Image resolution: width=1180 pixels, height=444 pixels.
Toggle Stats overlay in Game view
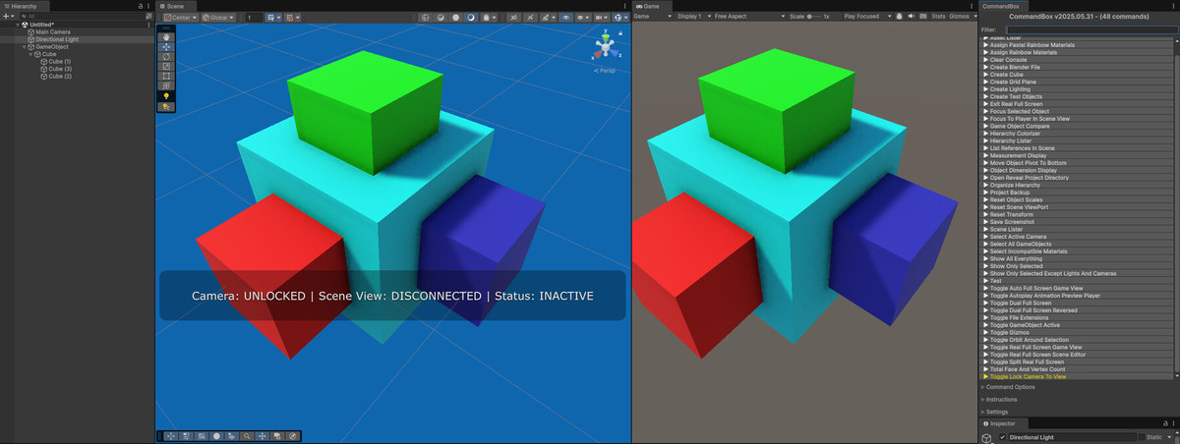click(x=938, y=17)
